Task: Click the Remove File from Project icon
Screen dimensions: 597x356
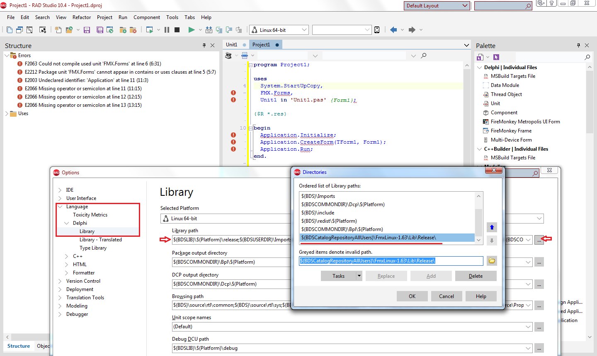Action: pos(133,30)
